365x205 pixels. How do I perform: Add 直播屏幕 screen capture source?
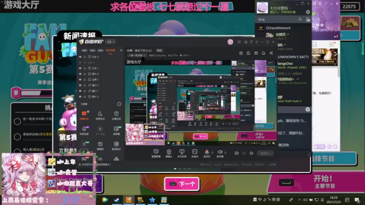click(156, 154)
